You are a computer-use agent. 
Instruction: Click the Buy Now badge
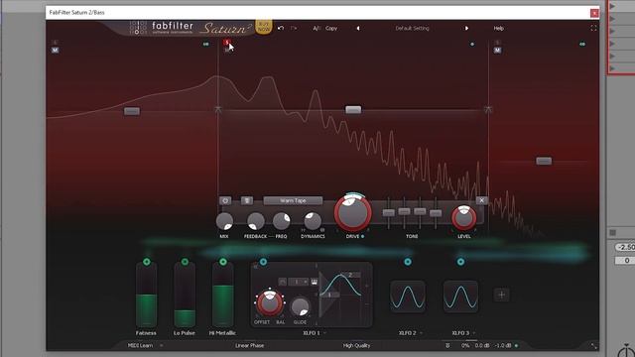[x=264, y=27]
